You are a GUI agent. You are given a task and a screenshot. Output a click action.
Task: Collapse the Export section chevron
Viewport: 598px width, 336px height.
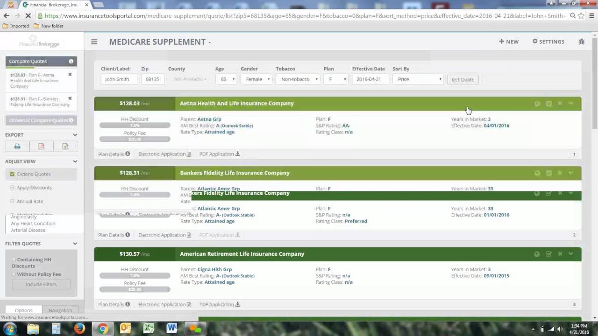[75, 135]
